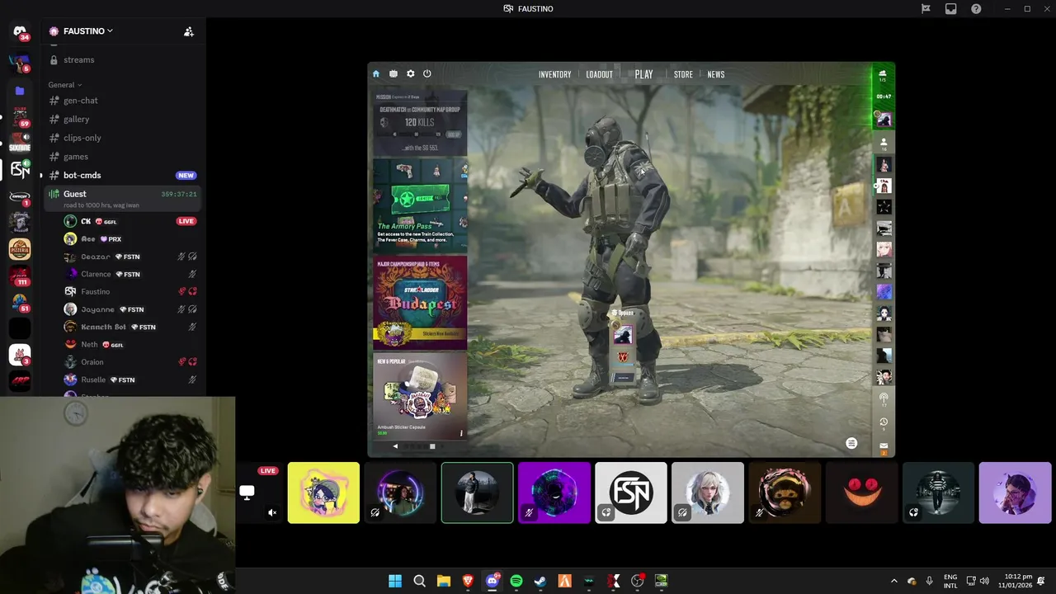Click the taskbar search magnifier
This screenshot has height=594, width=1056.
(419, 581)
